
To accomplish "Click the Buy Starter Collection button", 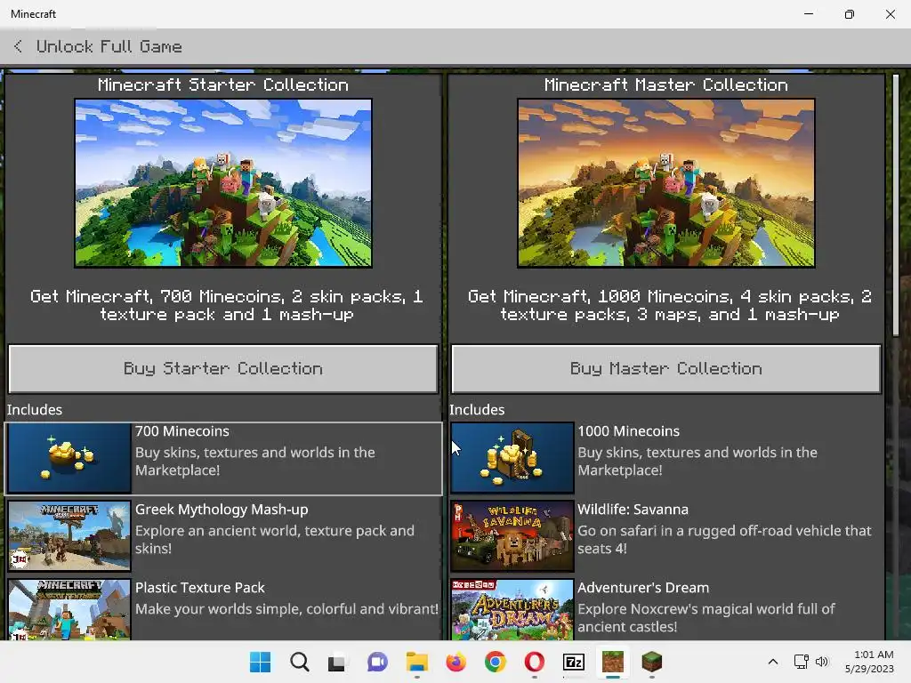I will pos(223,369).
